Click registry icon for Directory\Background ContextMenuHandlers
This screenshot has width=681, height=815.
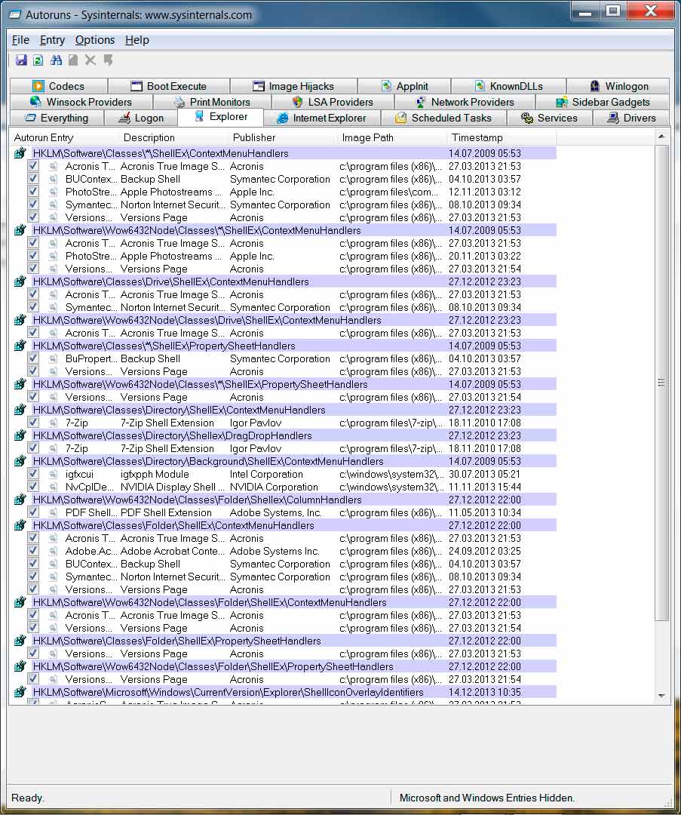pyautogui.click(x=20, y=461)
